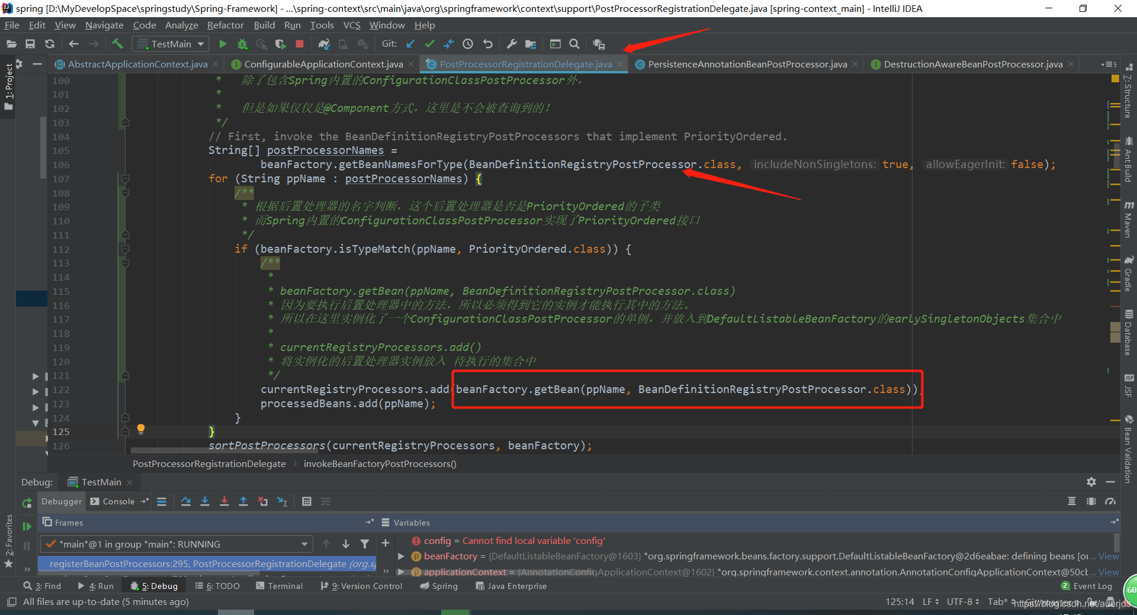
Task: Toggle the Database side panel
Action: [1129, 333]
